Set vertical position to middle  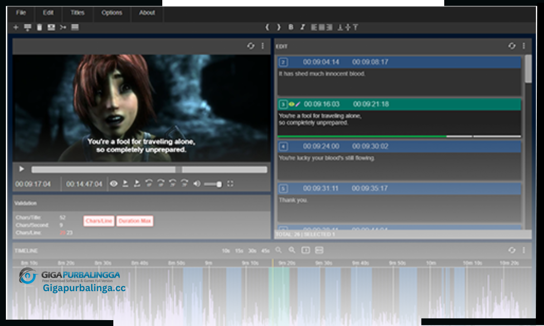coord(348,28)
